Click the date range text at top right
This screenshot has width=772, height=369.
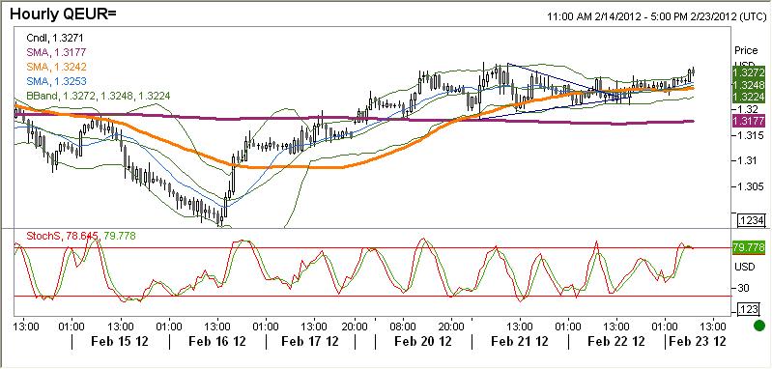(x=656, y=16)
